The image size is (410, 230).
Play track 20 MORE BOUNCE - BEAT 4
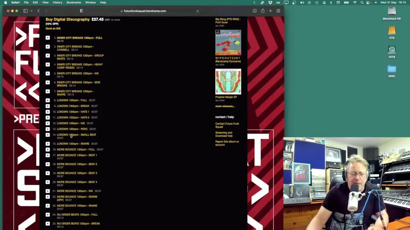48,182
